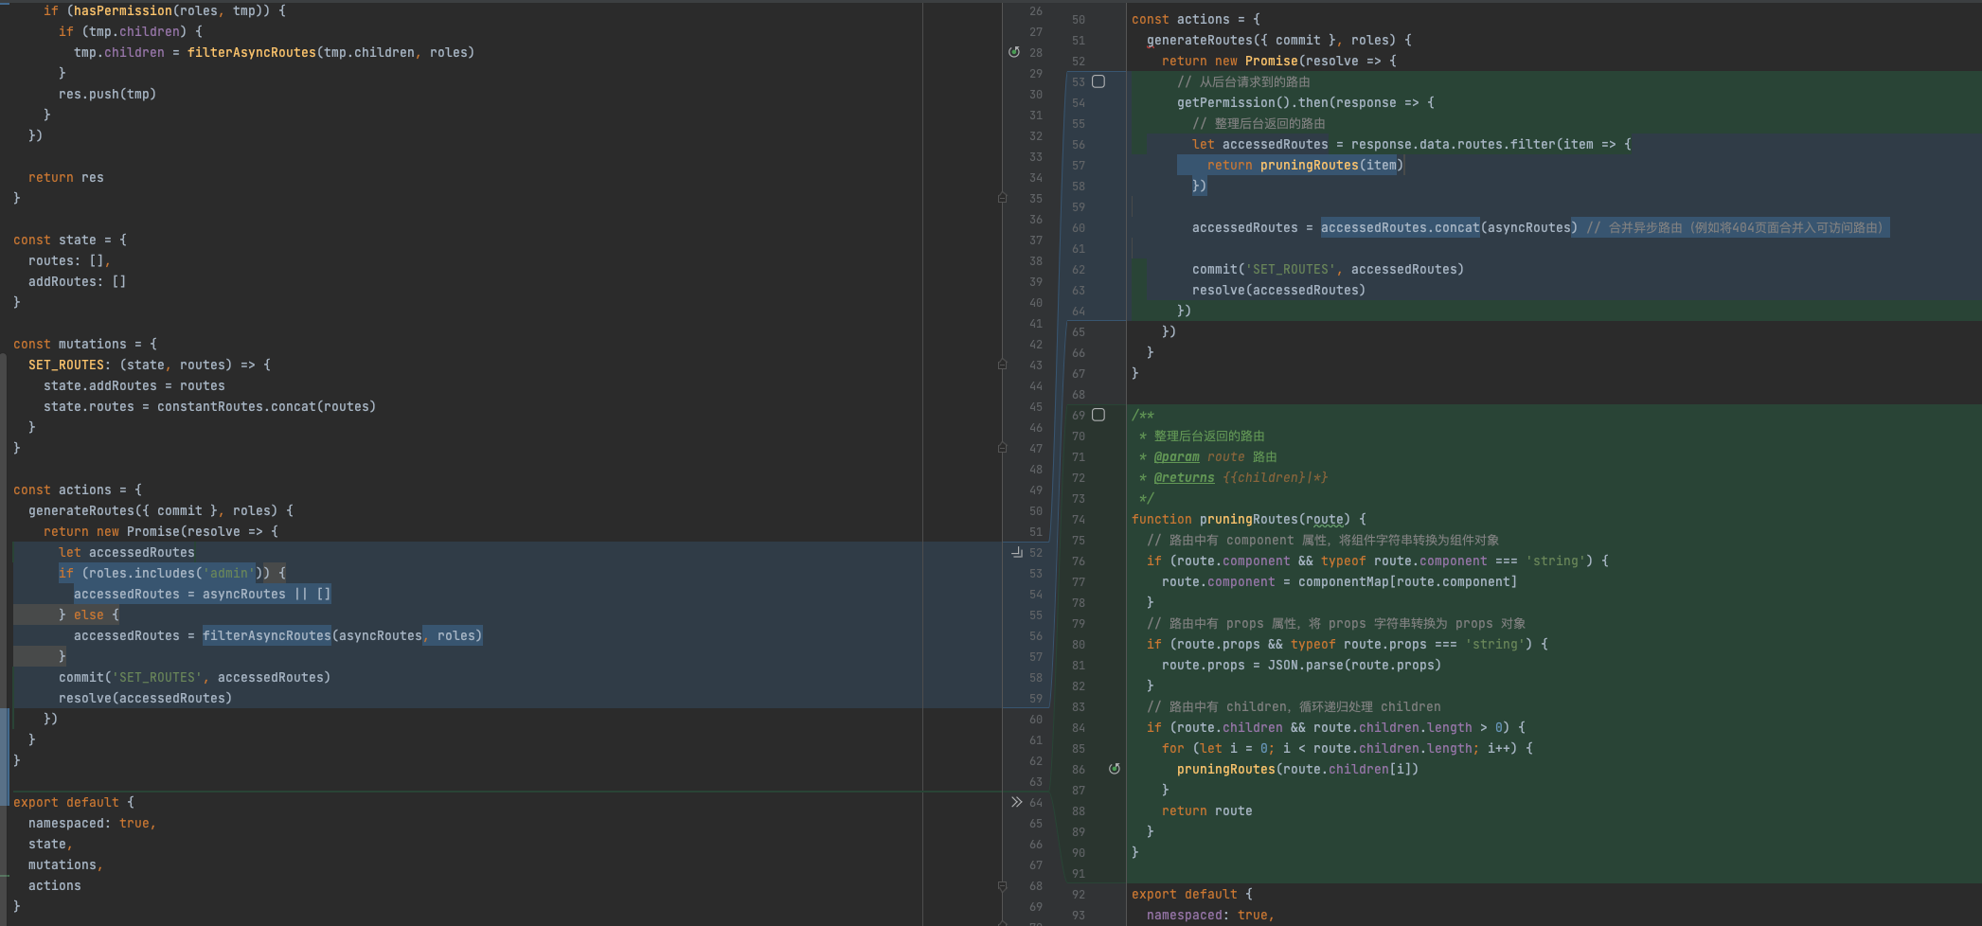This screenshot has height=926, width=1982.
Task: Click the accept change arrows at line 64
Action: coord(1016,802)
